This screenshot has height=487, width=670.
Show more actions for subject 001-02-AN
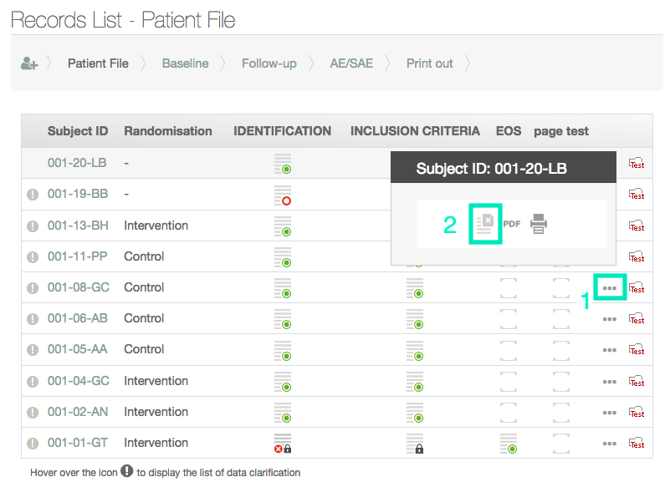coord(610,413)
